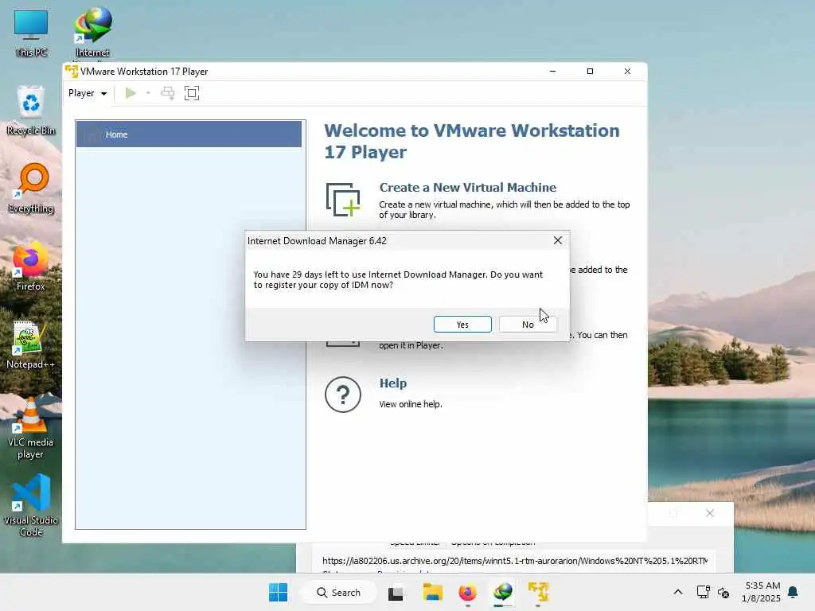Click Create a New Virtual Machine icon
Screen dimensions: 815x611
coord(343,200)
